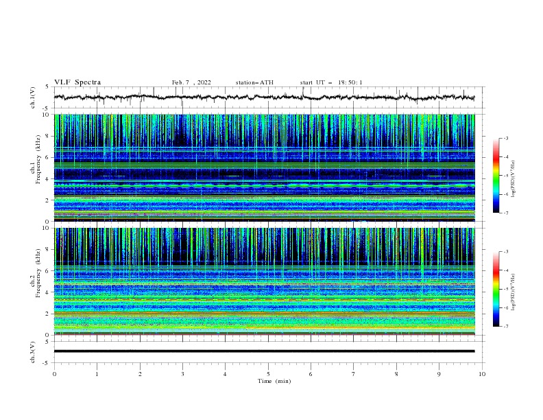Click the "ch.1(V)" waveform axis label
The image size is (543, 420).
tap(32, 97)
